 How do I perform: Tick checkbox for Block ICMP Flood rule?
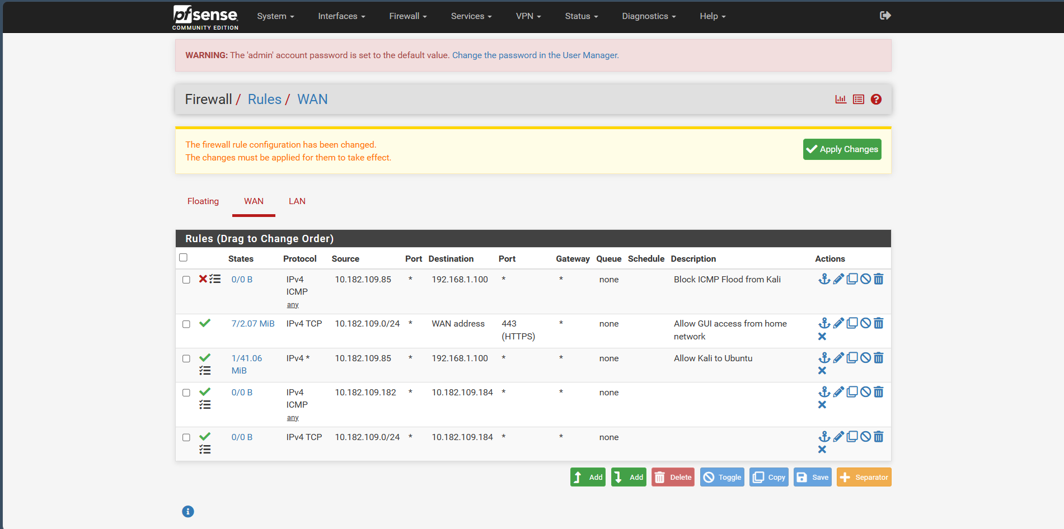pyautogui.click(x=186, y=280)
